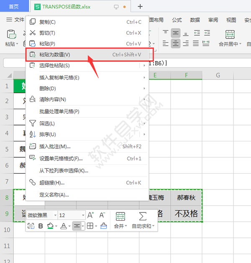Click the display mode icon on document tab
251x263 pixels.
[x=116, y=7]
